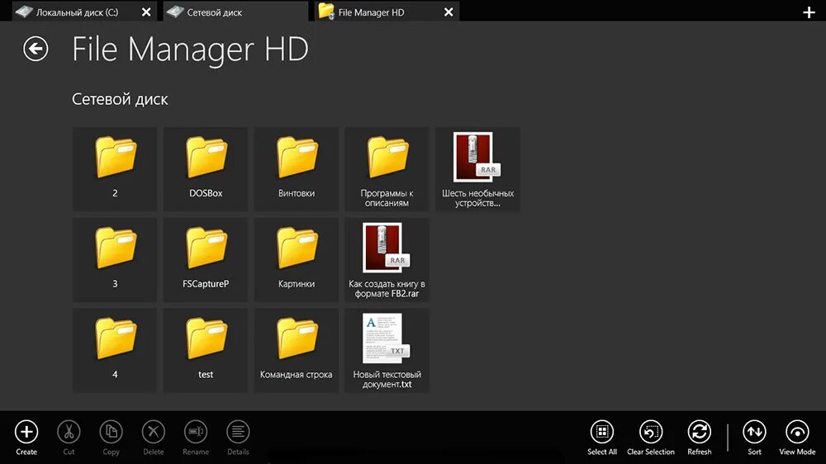Select folder named 2
This screenshot has width=826, height=464.
[115, 169]
